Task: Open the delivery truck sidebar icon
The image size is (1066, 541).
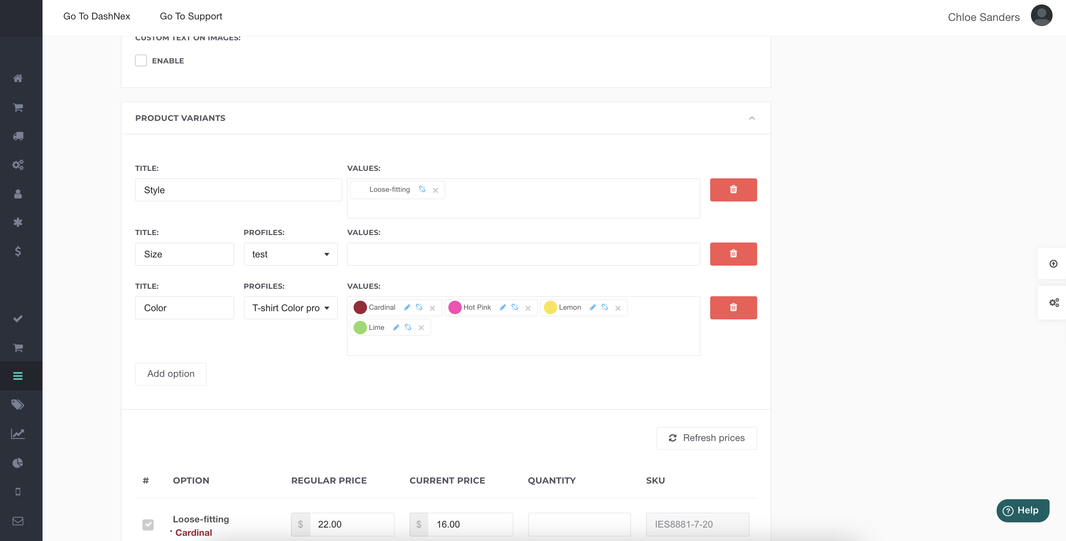Action: coord(18,136)
